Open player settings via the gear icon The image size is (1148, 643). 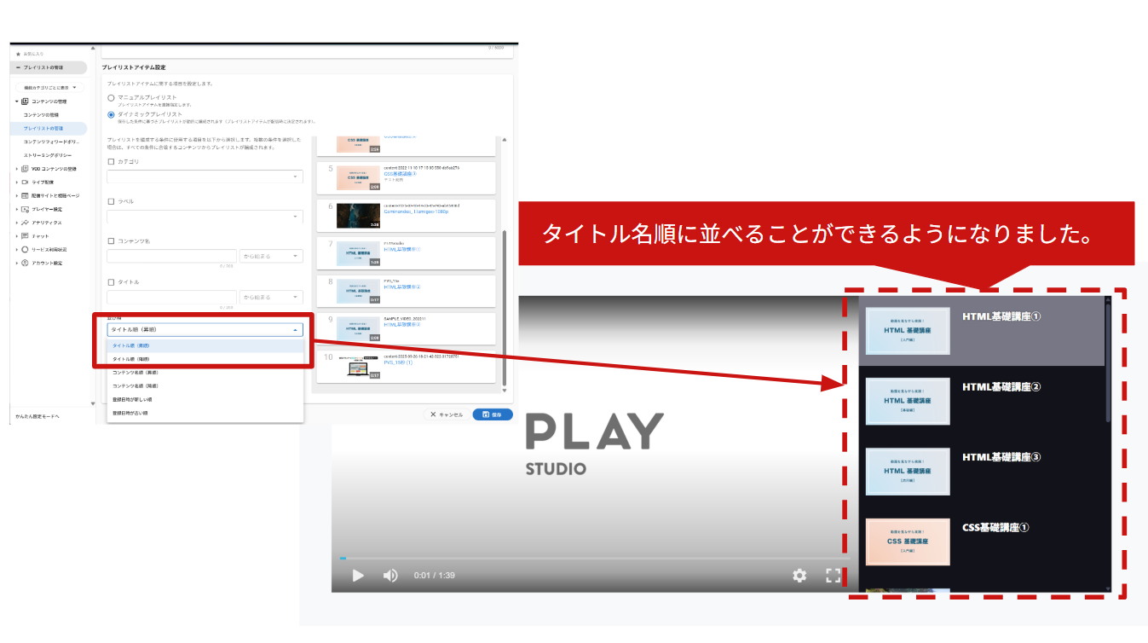click(799, 576)
